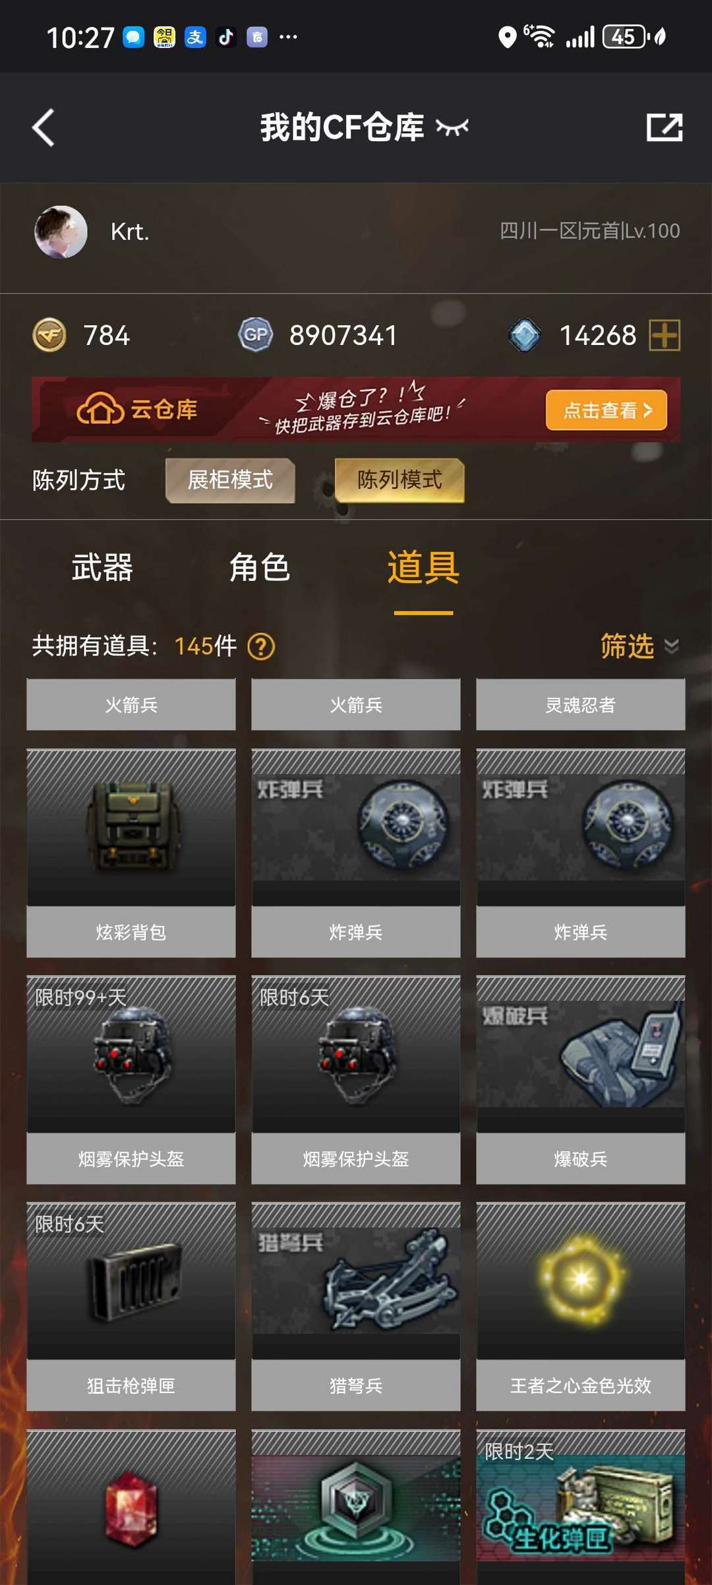Tap the chevron next to 筛选
This screenshot has width=712, height=1585.
(x=671, y=646)
